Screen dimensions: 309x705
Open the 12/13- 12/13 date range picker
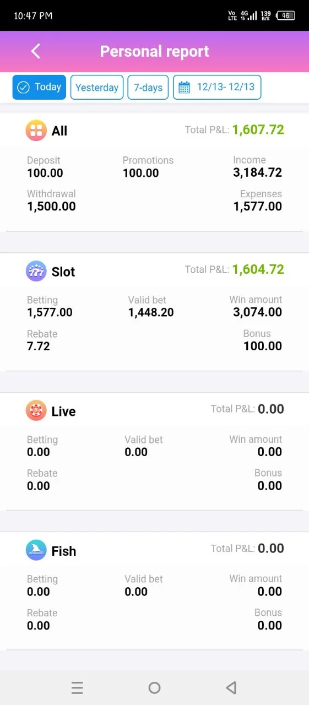(x=217, y=87)
